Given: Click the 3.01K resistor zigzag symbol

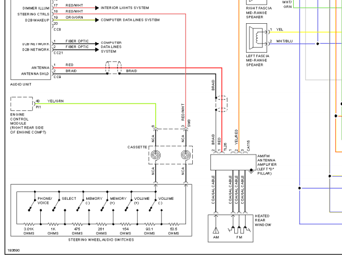Looking at the screenshot, I should (x=29, y=224).
